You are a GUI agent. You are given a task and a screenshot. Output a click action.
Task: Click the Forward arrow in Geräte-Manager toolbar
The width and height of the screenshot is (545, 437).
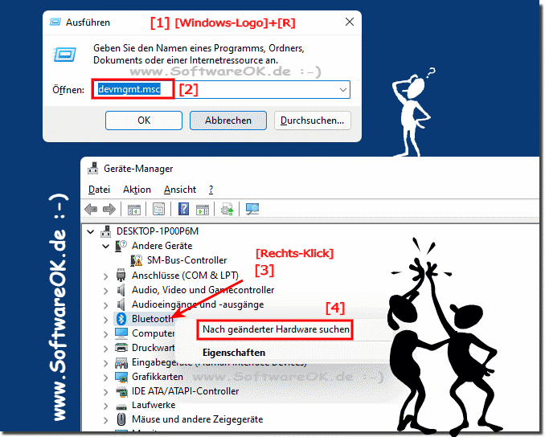[109, 209]
